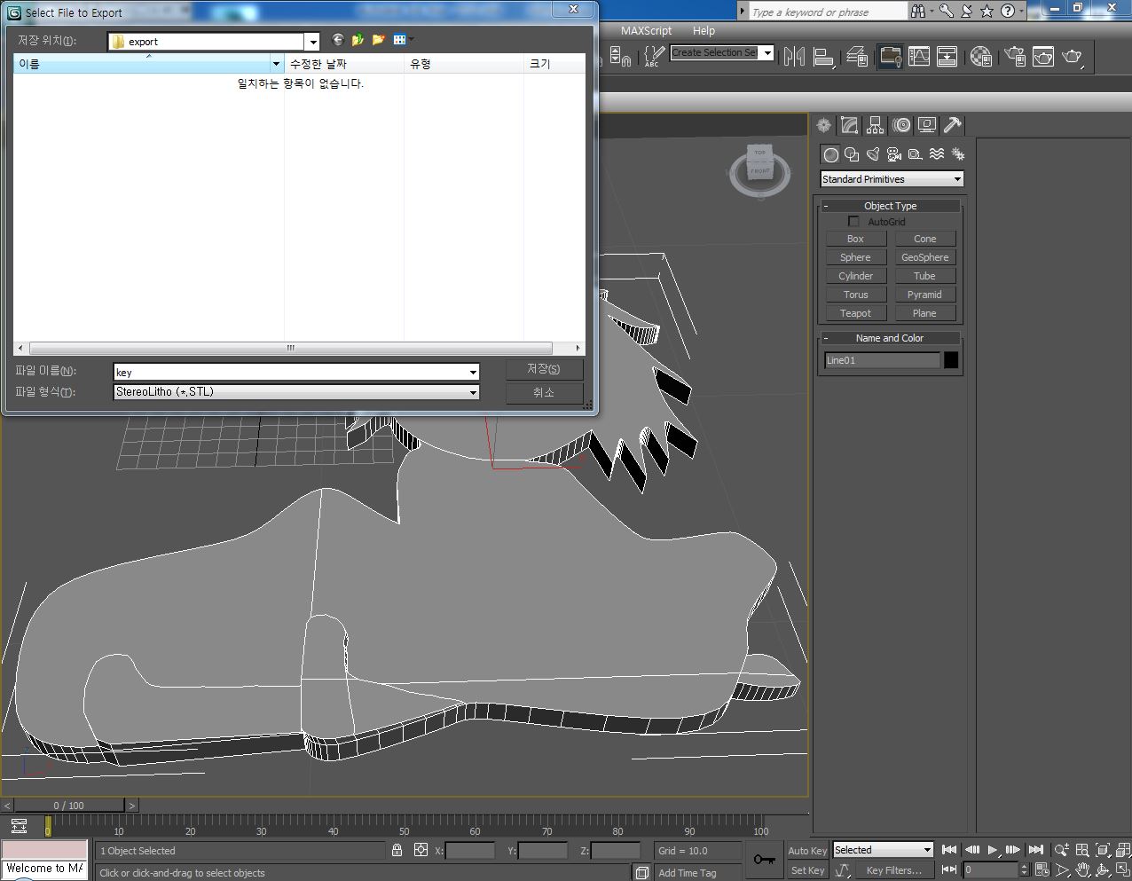Select the Lights category icon

873,154
